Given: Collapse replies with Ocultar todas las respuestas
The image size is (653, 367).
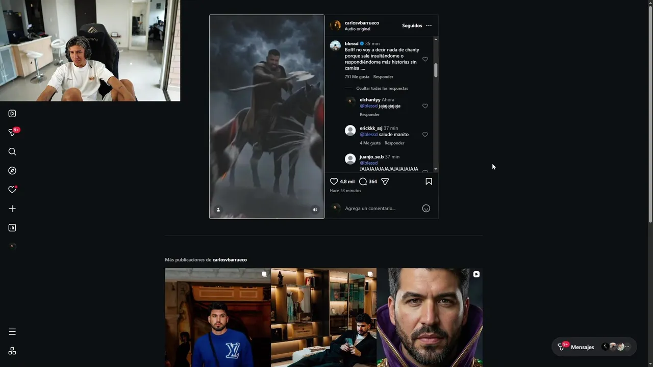Looking at the screenshot, I should pyautogui.click(x=382, y=88).
